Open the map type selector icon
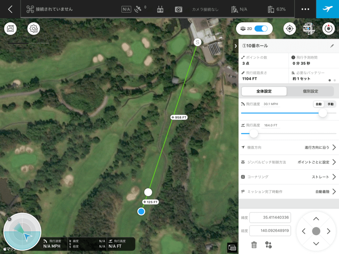Image resolution: width=339 pixels, height=254 pixels. pyautogui.click(x=309, y=29)
